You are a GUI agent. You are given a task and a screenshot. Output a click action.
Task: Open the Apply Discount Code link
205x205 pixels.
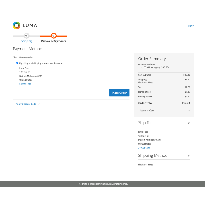(26, 104)
